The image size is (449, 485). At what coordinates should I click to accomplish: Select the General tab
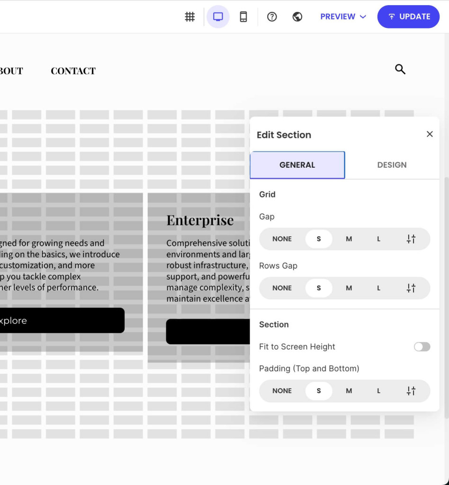click(x=297, y=165)
